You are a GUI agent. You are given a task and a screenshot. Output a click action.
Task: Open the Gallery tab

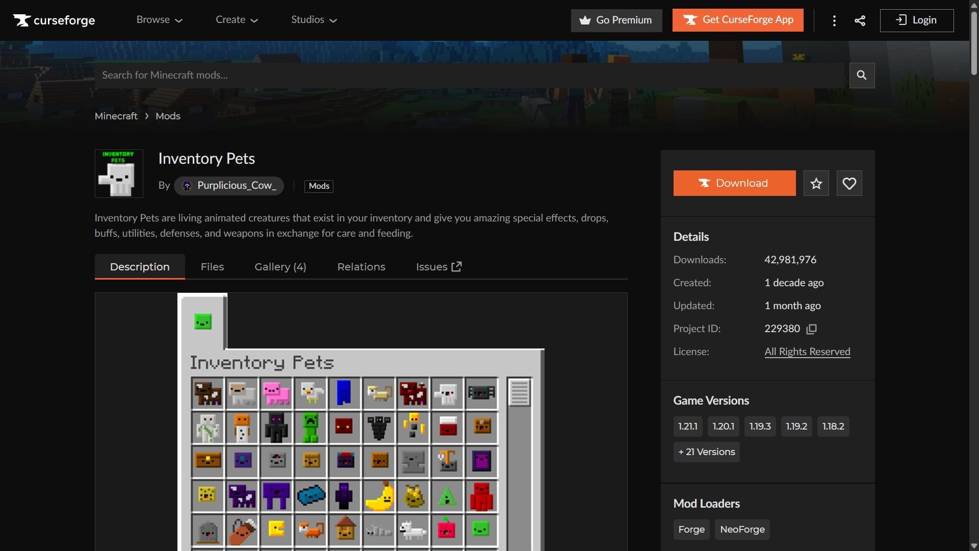(280, 266)
